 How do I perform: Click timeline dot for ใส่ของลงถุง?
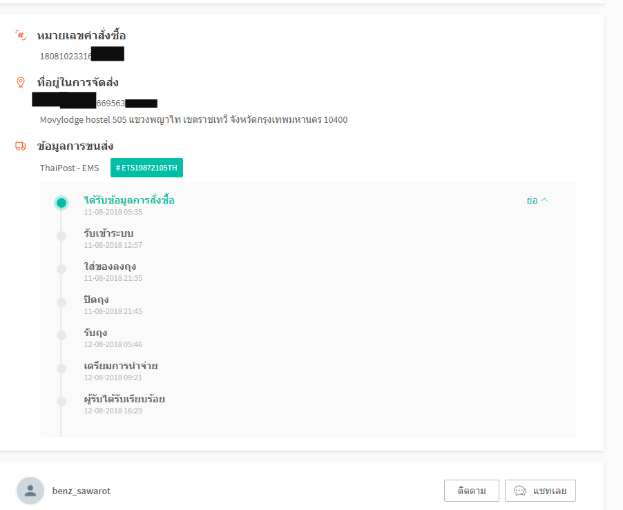pyautogui.click(x=61, y=269)
